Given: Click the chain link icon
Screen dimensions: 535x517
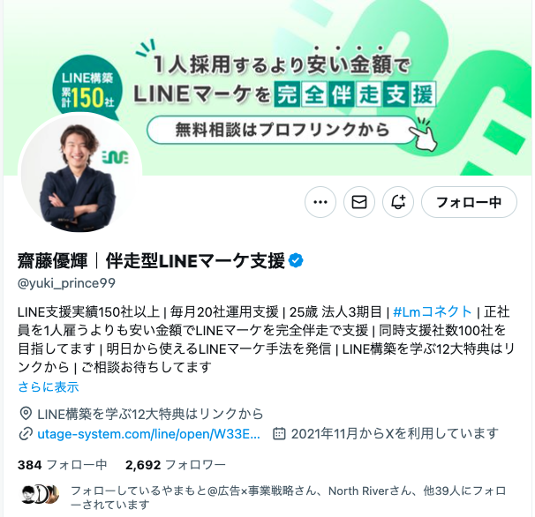Looking at the screenshot, I should pos(26,434).
